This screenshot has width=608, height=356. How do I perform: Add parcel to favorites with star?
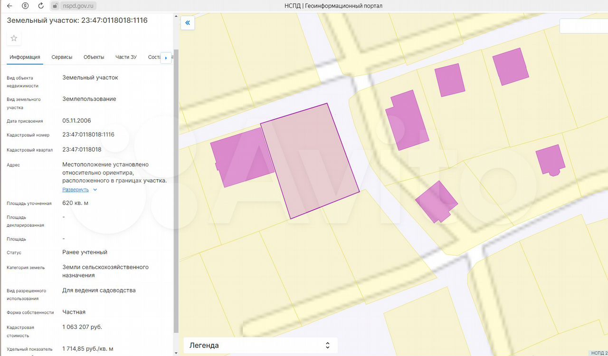(14, 38)
